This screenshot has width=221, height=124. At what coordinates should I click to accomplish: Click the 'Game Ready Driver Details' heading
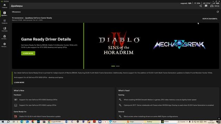tap(46, 39)
